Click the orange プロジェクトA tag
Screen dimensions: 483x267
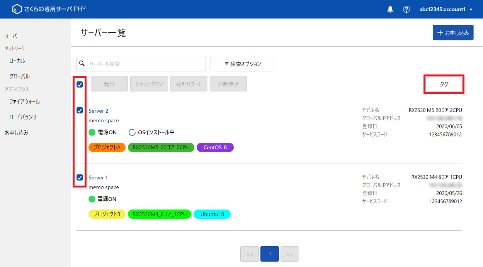(x=107, y=147)
